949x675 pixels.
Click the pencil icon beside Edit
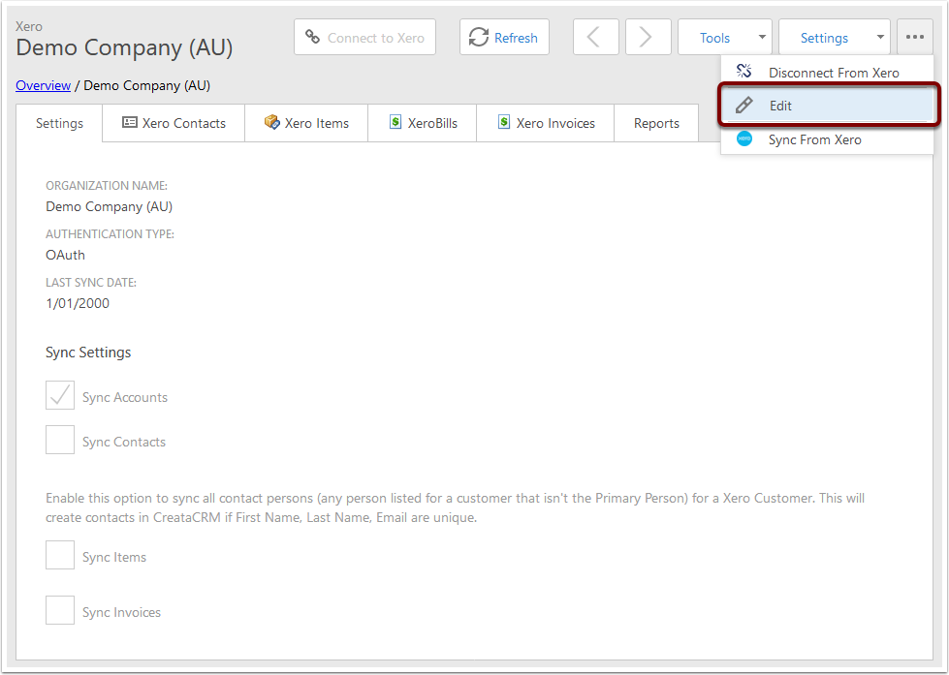pos(743,106)
